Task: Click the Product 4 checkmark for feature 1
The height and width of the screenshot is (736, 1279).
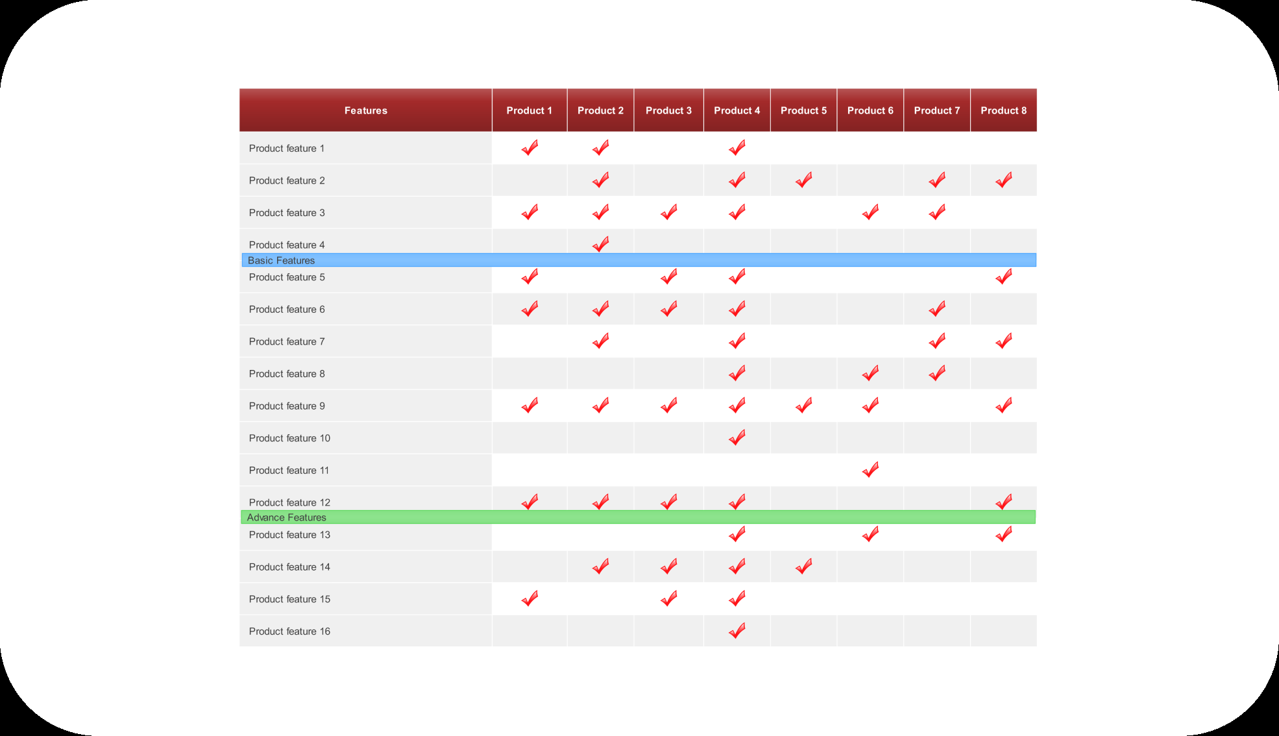Action: [x=737, y=148]
